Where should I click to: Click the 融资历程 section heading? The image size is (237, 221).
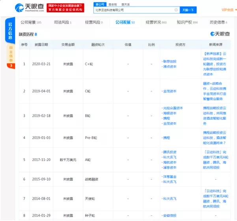tap(28, 34)
